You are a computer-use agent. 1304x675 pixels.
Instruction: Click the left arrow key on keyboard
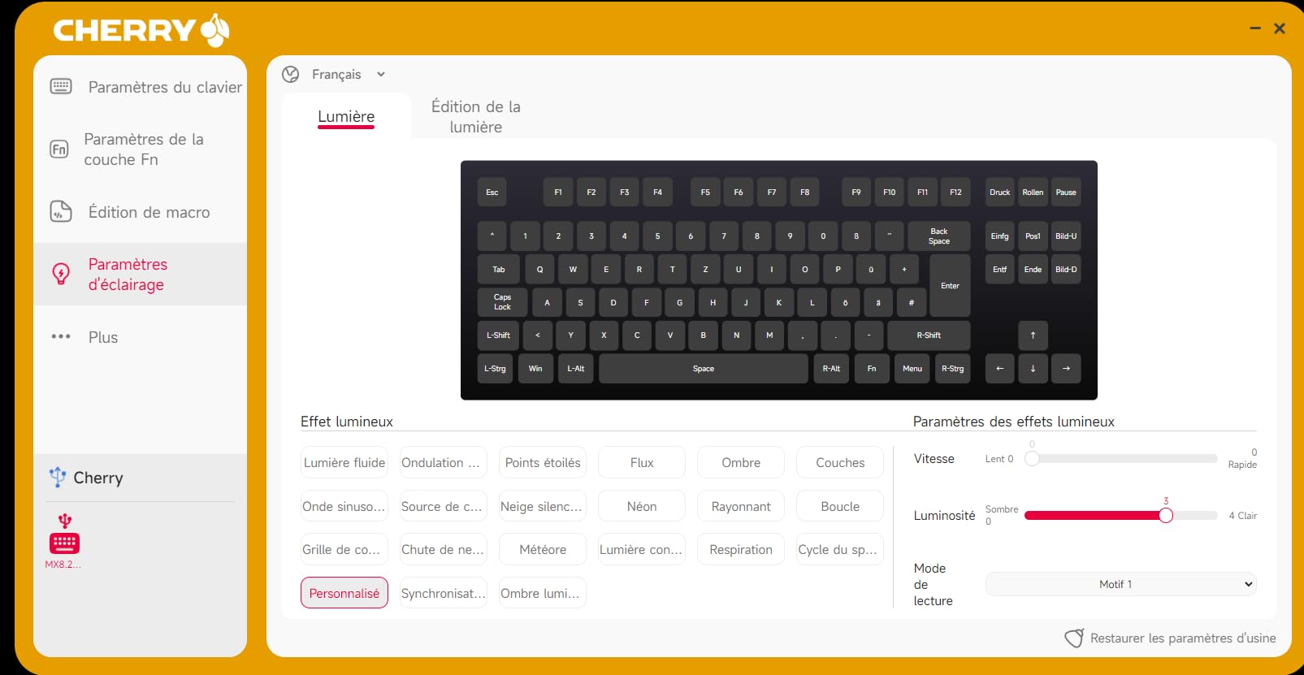999,369
